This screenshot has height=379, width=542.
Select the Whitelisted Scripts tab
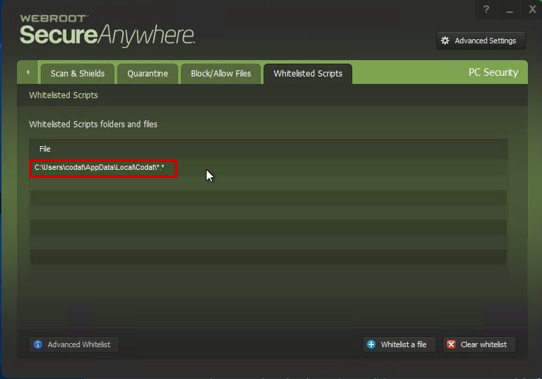click(x=308, y=74)
